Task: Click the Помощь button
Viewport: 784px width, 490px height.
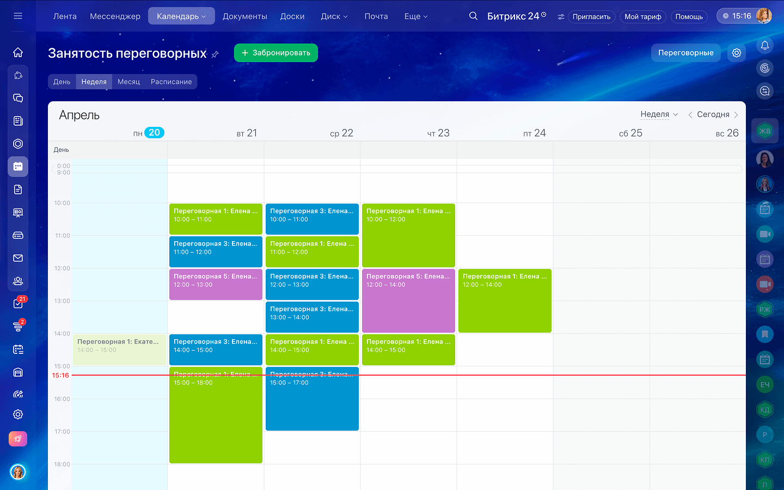Action: (x=689, y=17)
